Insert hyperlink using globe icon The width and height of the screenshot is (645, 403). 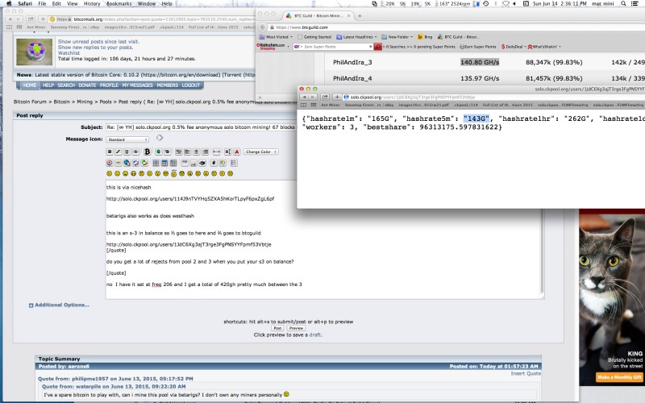tap(127, 163)
